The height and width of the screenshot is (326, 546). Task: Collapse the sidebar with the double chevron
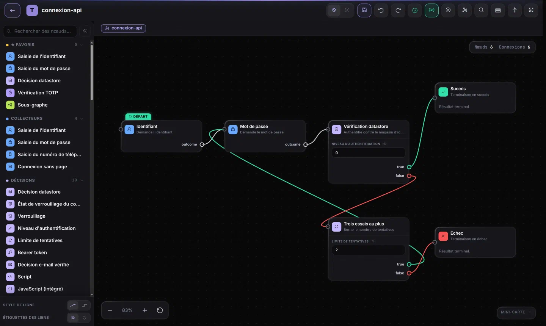click(x=85, y=31)
